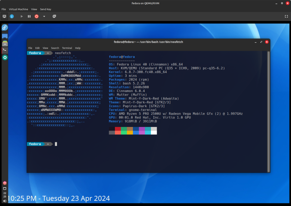The image size is (291, 206).
Task: Expand the shutdown options dropdown arrow
Action: click(44, 16)
